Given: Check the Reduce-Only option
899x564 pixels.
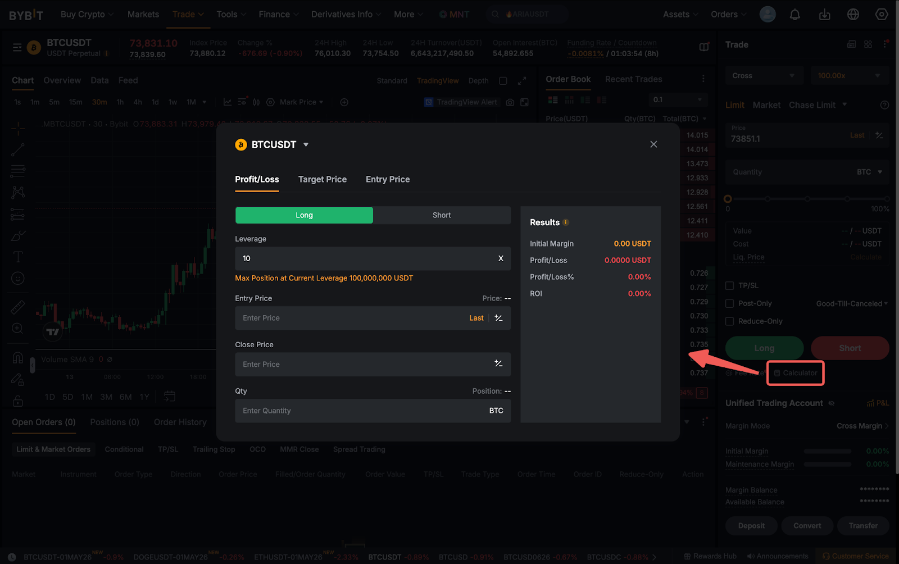Looking at the screenshot, I should coord(729,321).
